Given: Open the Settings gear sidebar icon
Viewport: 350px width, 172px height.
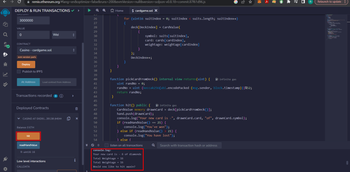Looking at the screenshot, I should 5,169.
